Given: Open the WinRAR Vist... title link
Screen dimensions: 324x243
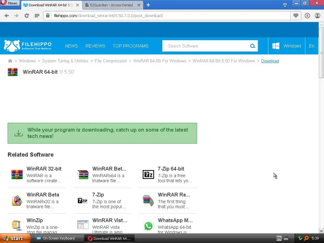Looking at the screenshot, I should (110, 220).
